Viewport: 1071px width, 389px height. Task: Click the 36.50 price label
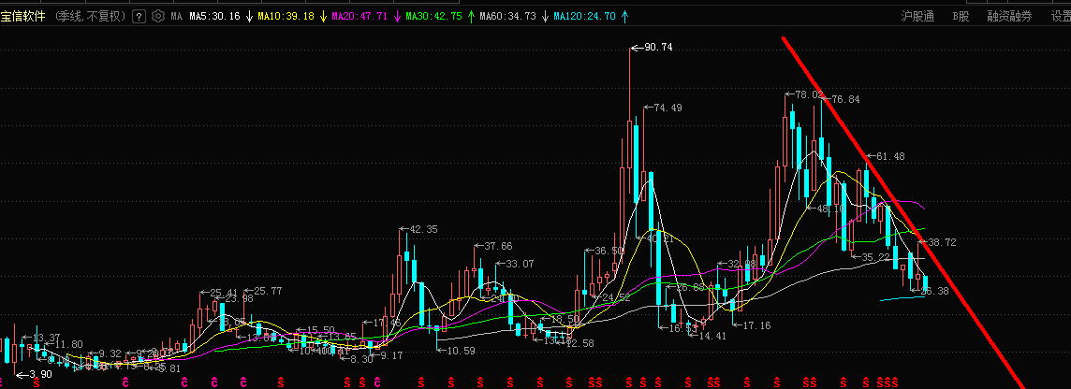point(609,252)
